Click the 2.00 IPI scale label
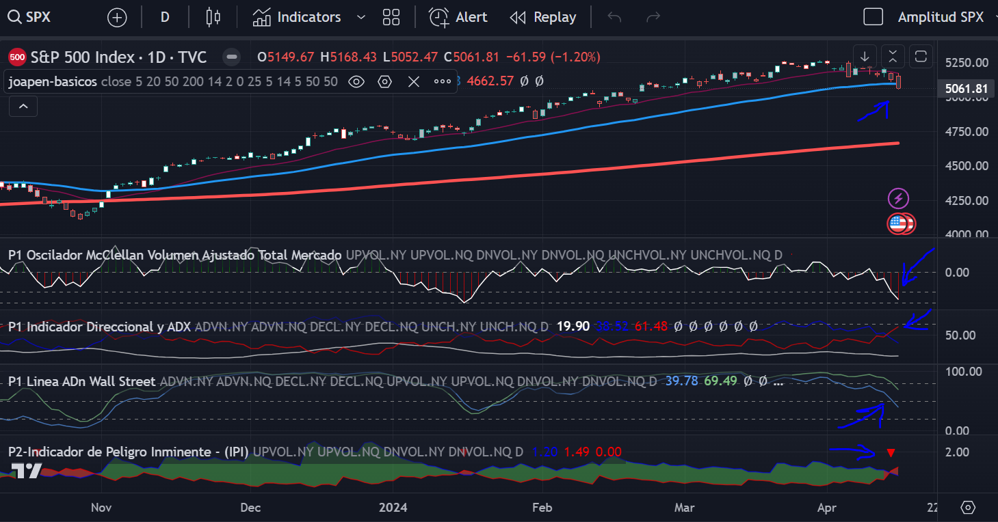This screenshot has height=522, width=998. (957, 452)
